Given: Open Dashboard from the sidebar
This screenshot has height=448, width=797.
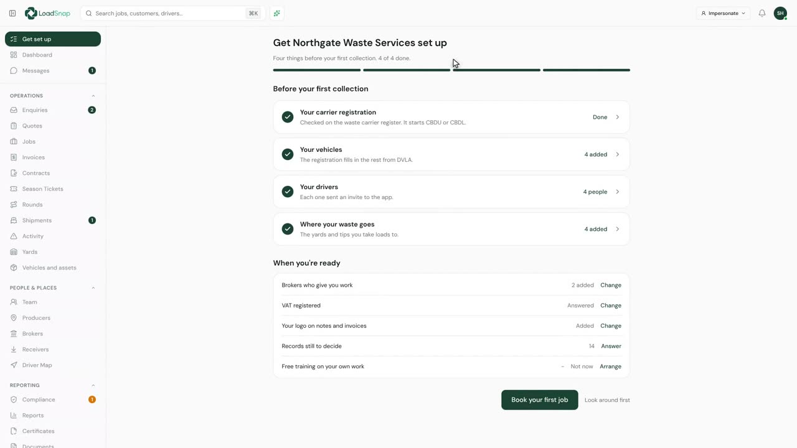Looking at the screenshot, I should coord(53,55).
